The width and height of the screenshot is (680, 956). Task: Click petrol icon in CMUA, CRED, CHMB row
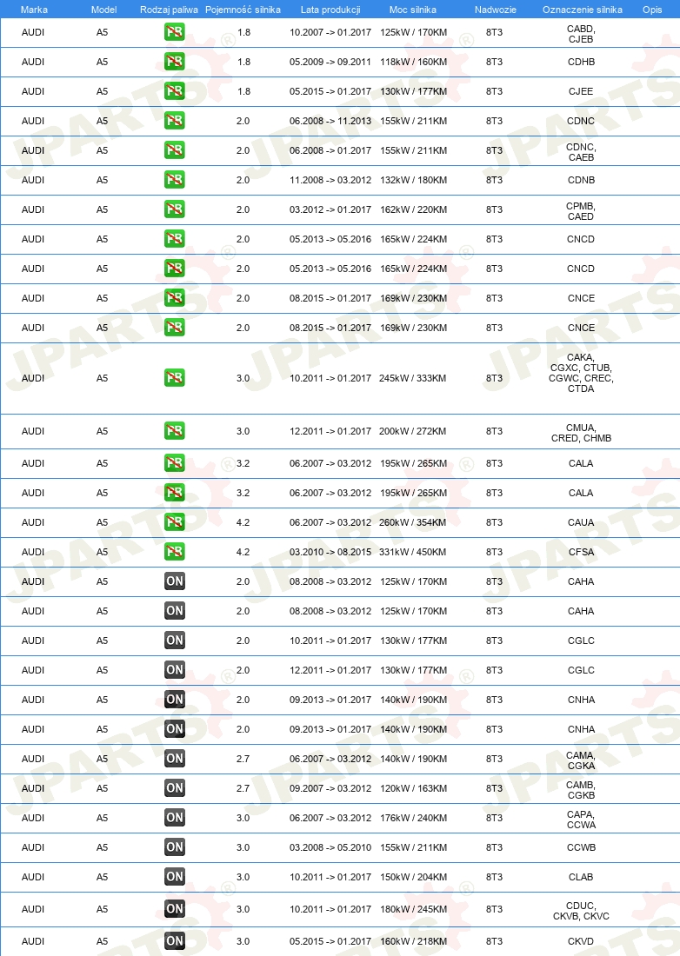click(x=175, y=431)
